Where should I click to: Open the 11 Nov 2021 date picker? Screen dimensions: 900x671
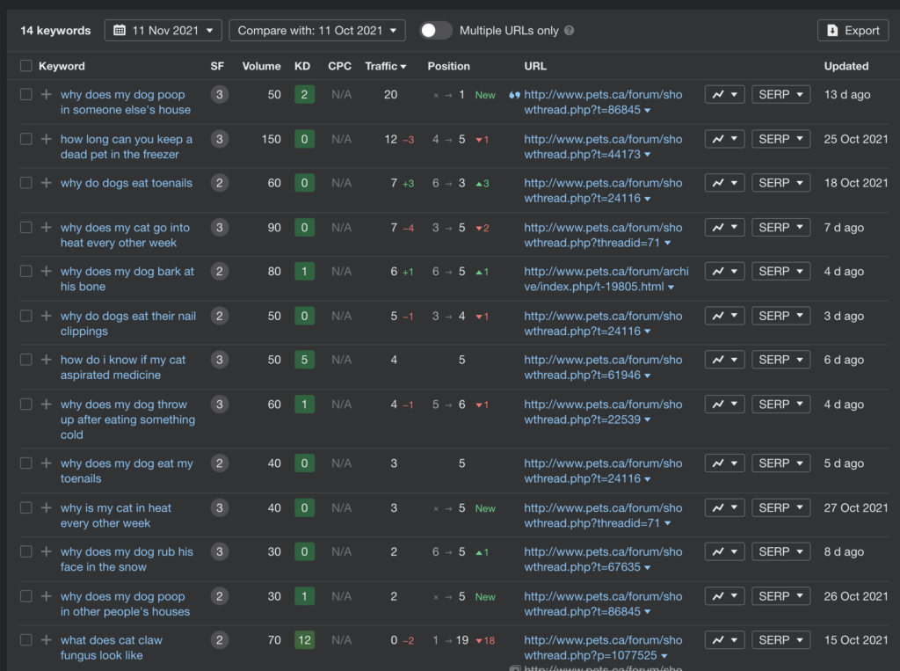click(163, 31)
